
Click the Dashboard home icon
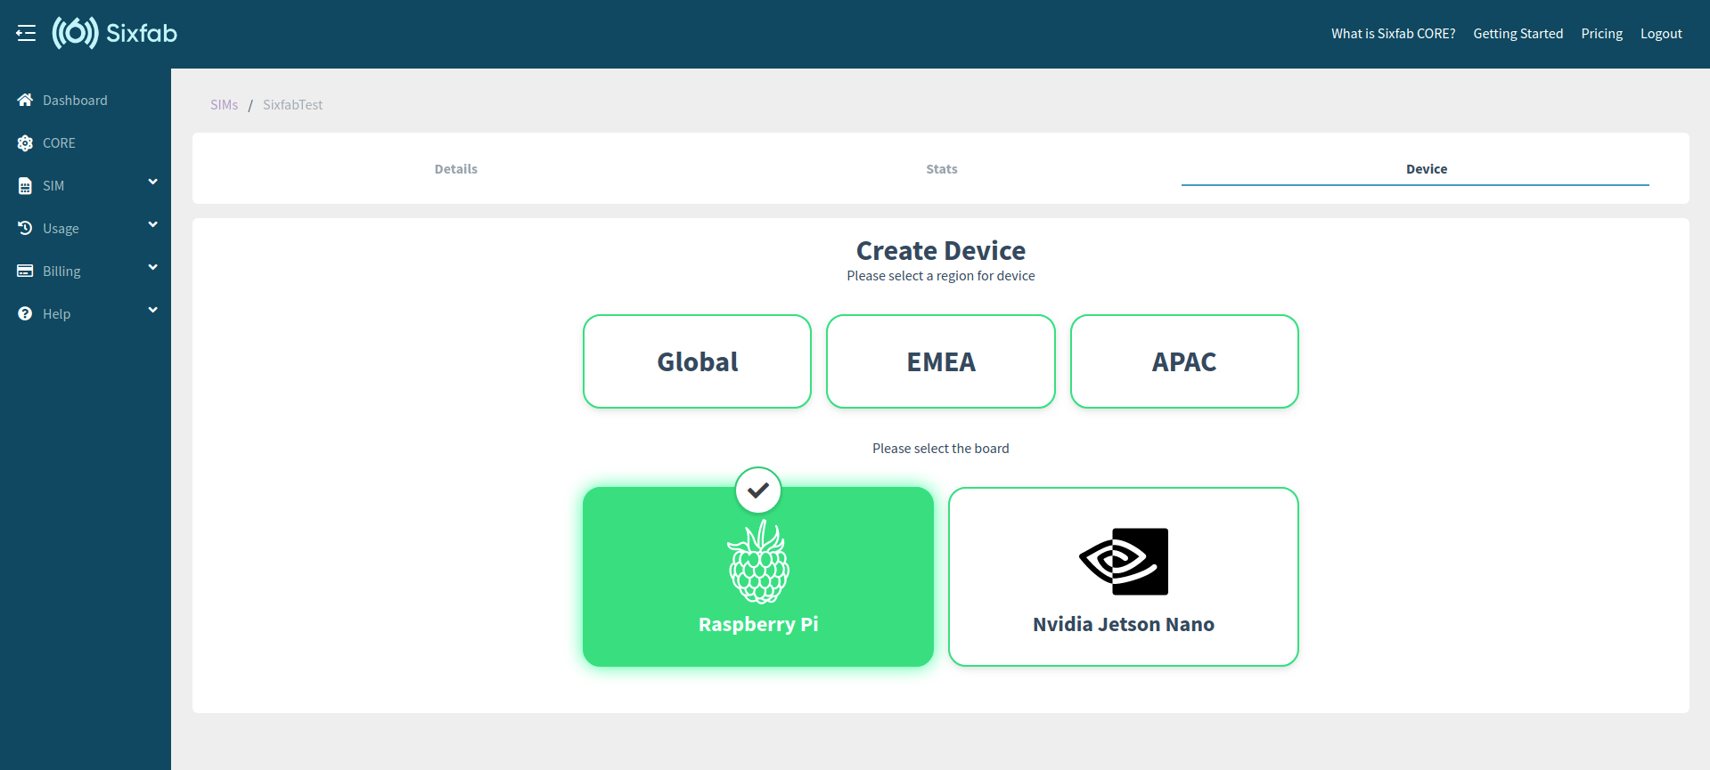pos(25,100)
